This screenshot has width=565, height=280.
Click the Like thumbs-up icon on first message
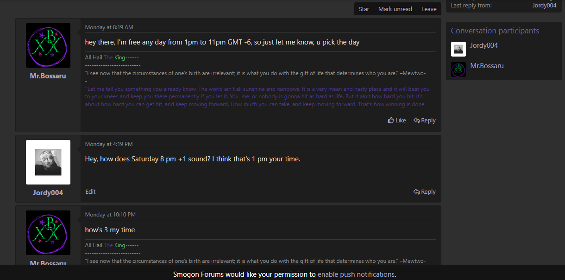point(391,121)
